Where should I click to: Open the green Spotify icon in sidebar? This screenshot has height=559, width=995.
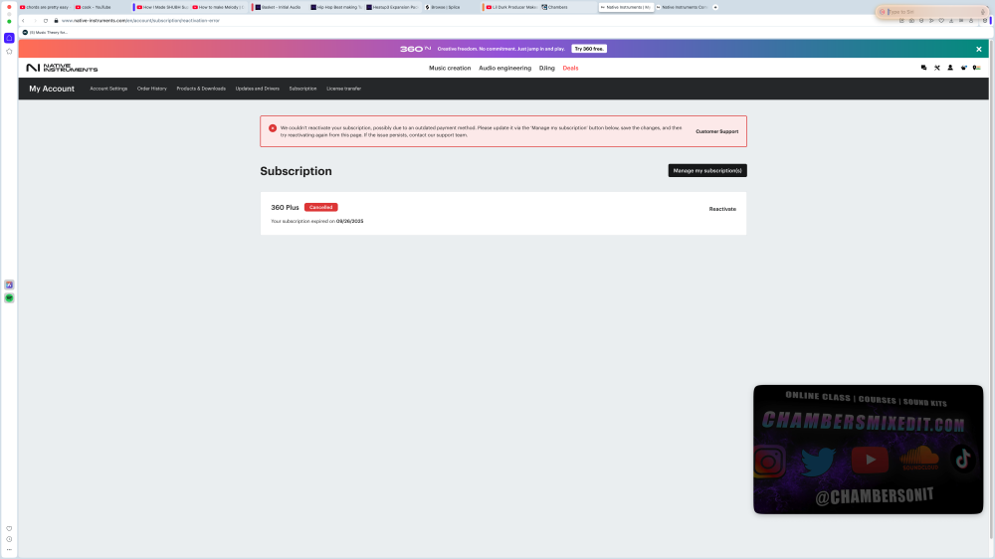(x=9, y=297)
